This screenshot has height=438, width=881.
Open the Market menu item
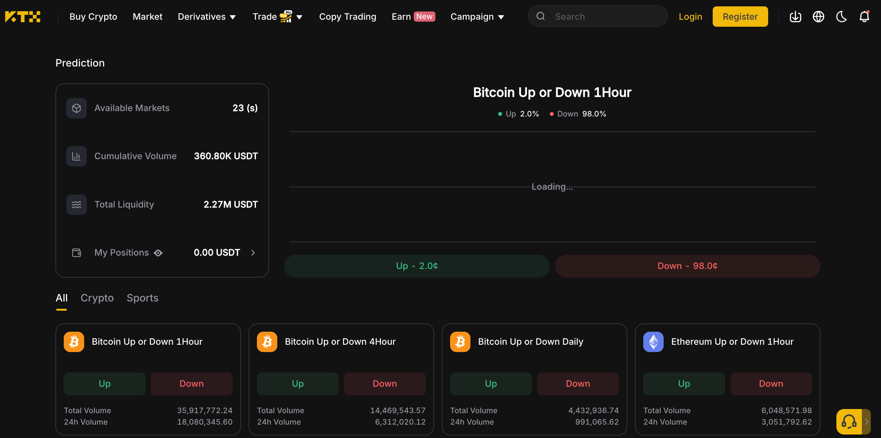coord(147,17)
